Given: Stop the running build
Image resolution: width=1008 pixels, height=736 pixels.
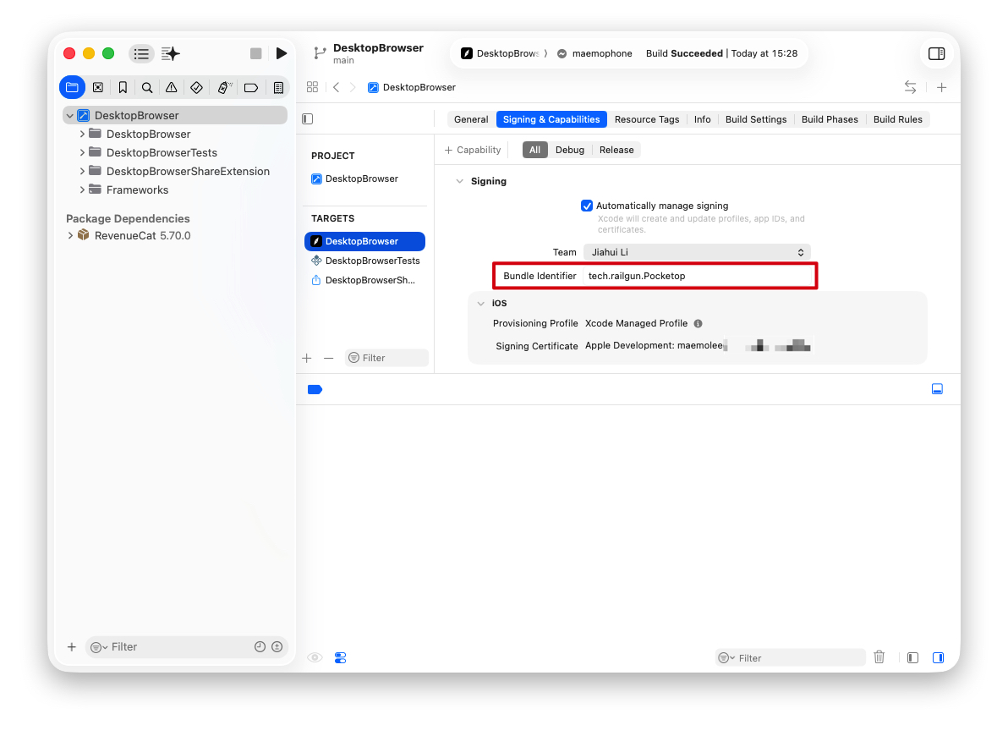Looking at the screenshot, I should point(256,53).
